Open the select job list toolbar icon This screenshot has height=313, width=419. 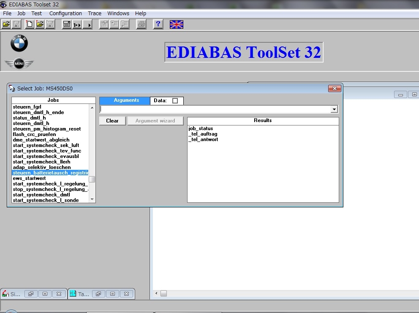(x=67, y=24)
